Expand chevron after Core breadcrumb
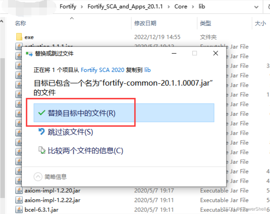Screen dimensions: 270x214 click(193, 7)
